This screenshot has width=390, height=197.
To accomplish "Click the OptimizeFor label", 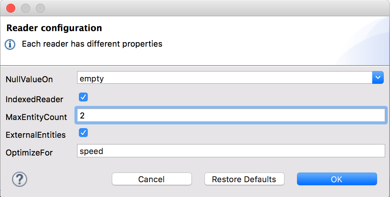I will (x=29, y=153).
